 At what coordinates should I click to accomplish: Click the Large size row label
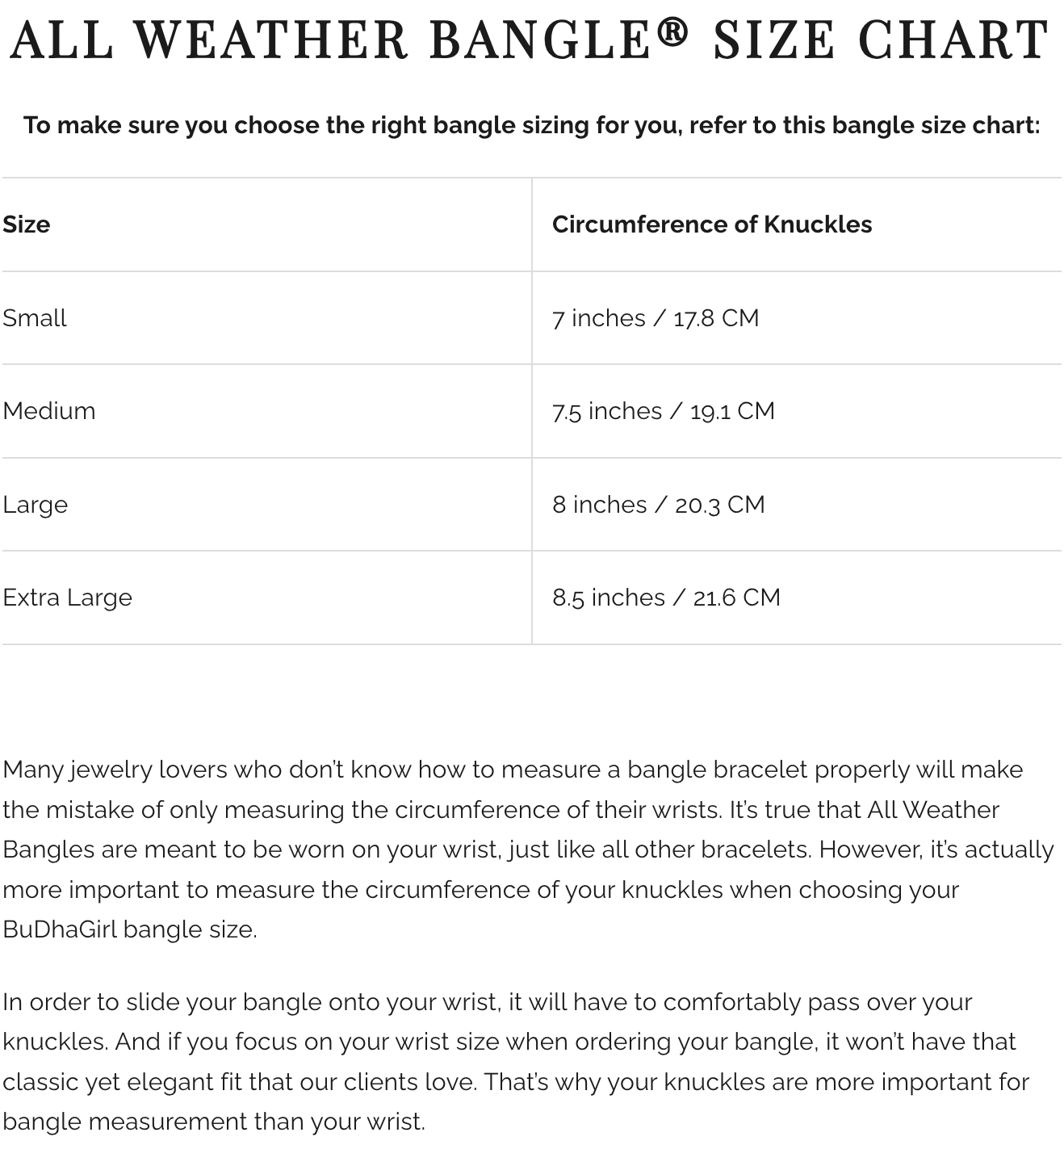(x=36, y=505)
